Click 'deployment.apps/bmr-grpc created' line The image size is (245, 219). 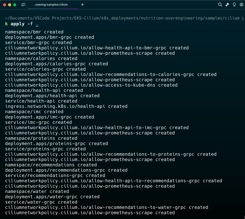coord(50,37)
